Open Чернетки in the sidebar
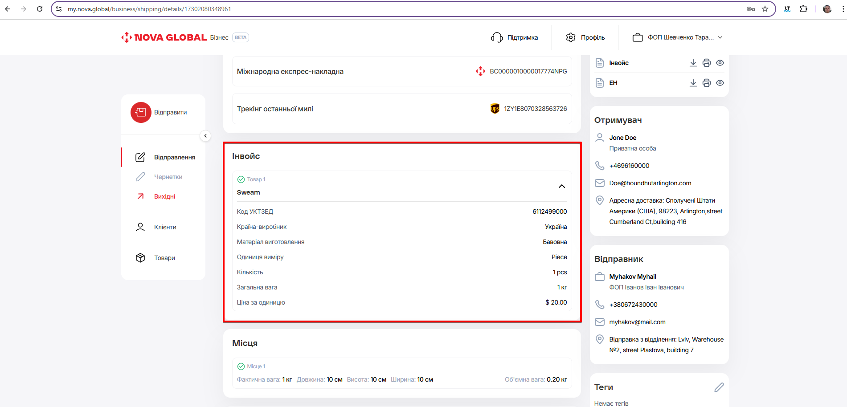This screenshot has height=407, width=847. click(x=168, y=177)
